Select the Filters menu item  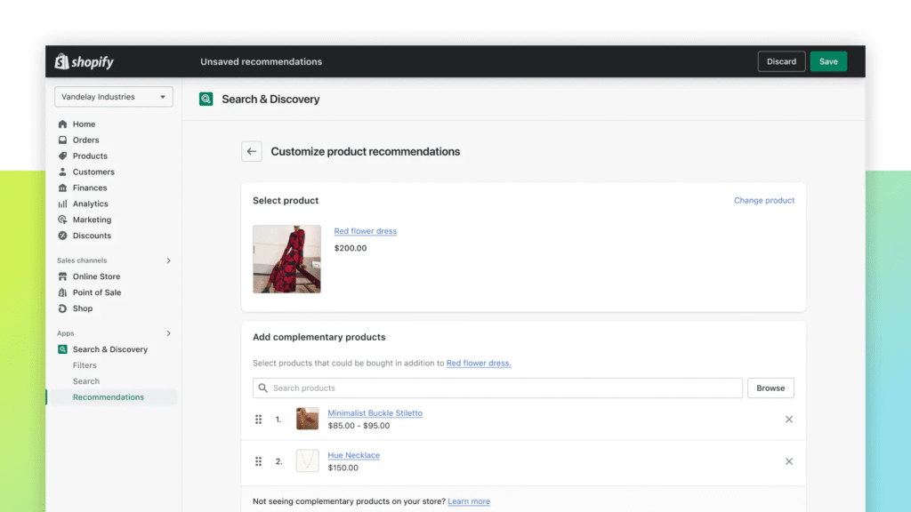tap(85, 365)
